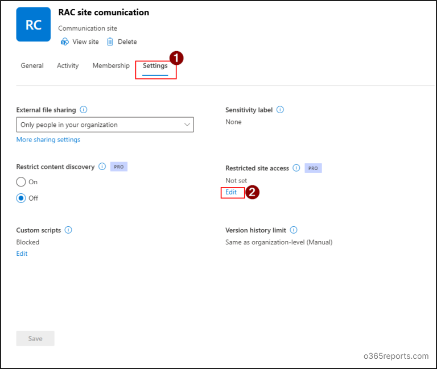Click PRO badge beside Restrict content discovery

tap(119, 167)
